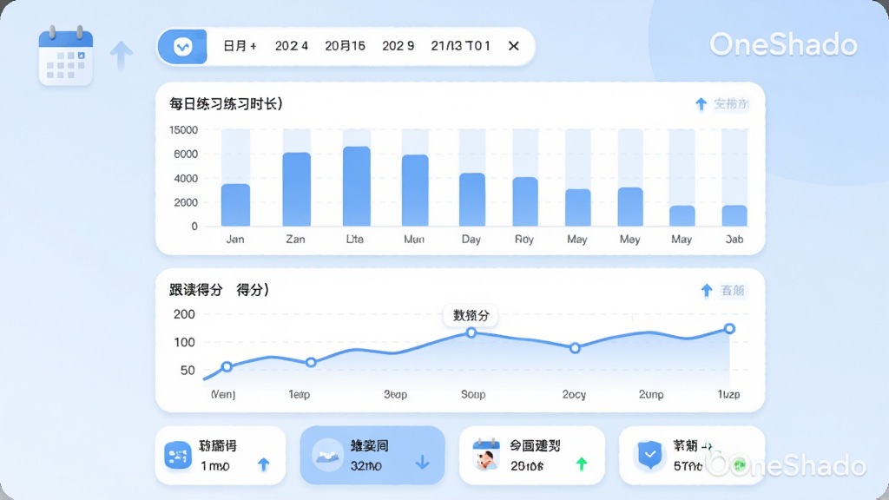889x500 pixels.
Task: Click the calendar avatar icon in the 今国建烈 card
Action: point(486,454)
